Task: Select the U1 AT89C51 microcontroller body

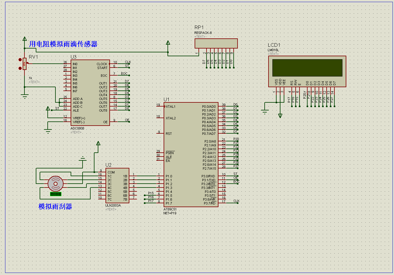Action: (x=191, y=155)
